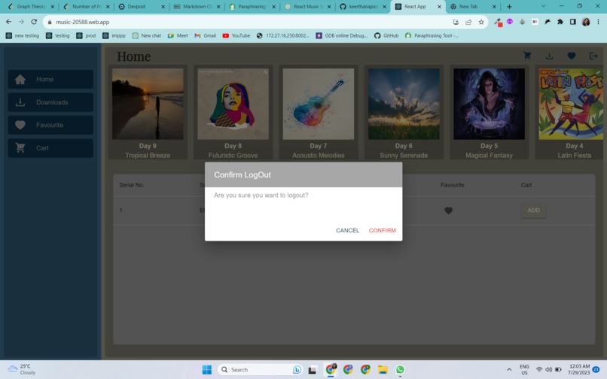This screenshot has height=379, width=607.
Task: Show hidden system tray icons
Action: [509, 370]
